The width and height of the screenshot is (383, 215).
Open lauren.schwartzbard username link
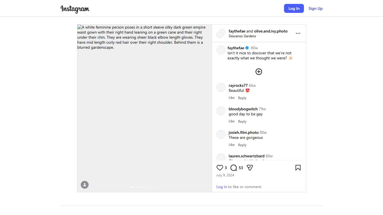(246, 156)
